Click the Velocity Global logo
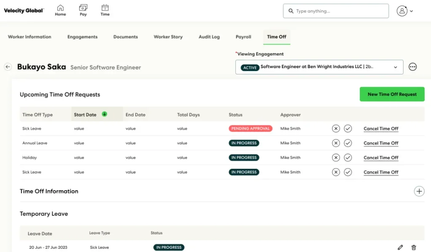Image resolution: width=431 pixels, height=252 pixels. click(24, 10)
